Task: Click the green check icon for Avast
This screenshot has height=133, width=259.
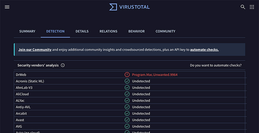Action: (x=127, y=120)
